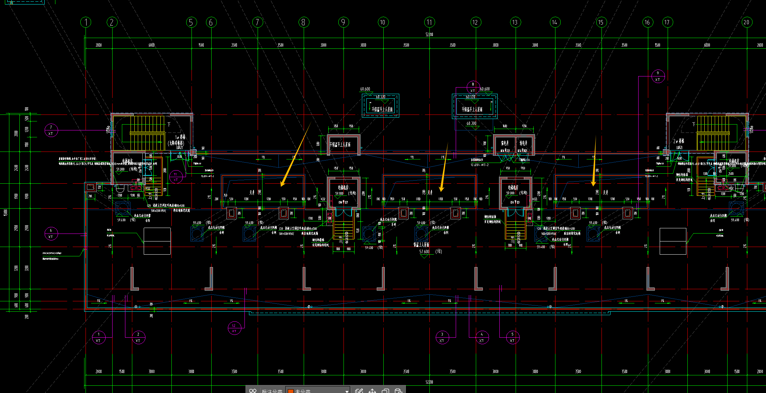Click the 60.300 elevation marker
Viewport: 766px width, 393px height.
(471, 124)
